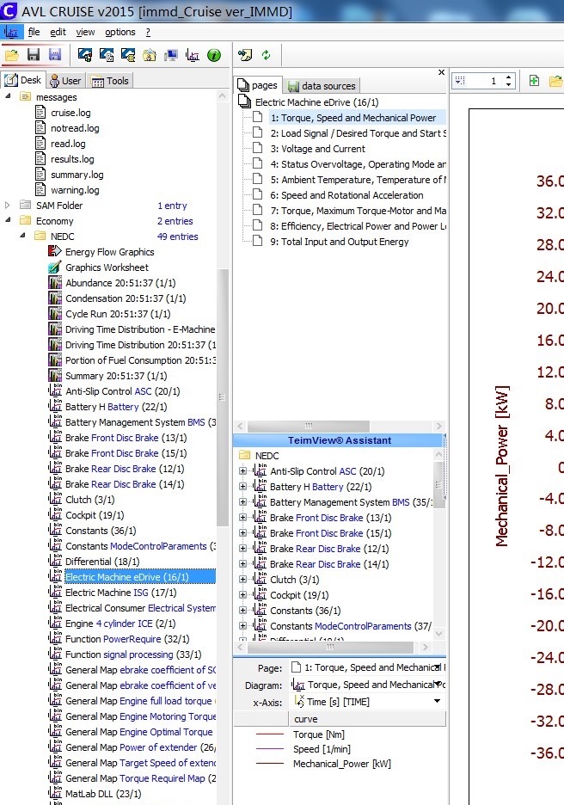
Task: Click the Speed [1/min] curve line swatch
Action: pyautogui.click(x=270, y=749)
